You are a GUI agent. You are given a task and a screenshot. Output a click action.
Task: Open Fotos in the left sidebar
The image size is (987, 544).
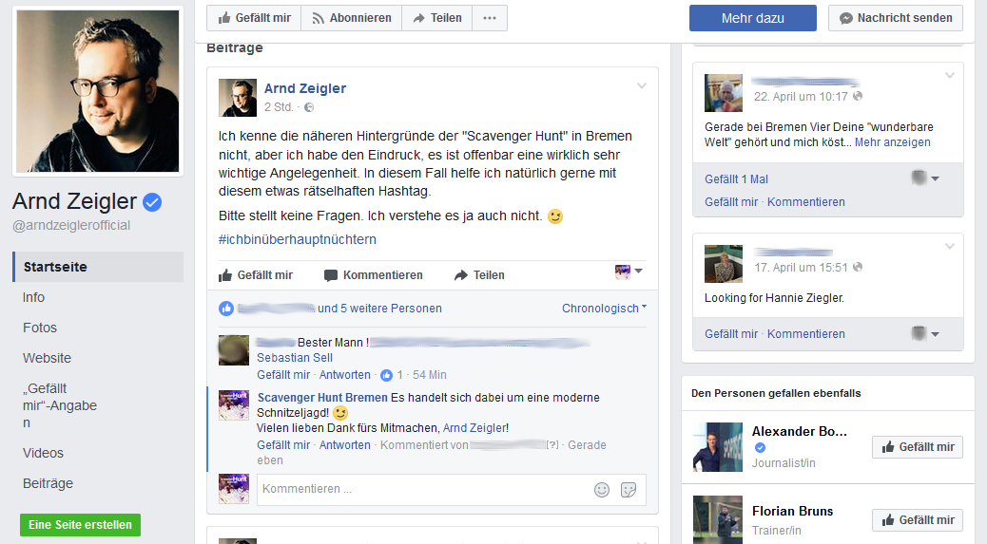(40, 328)
